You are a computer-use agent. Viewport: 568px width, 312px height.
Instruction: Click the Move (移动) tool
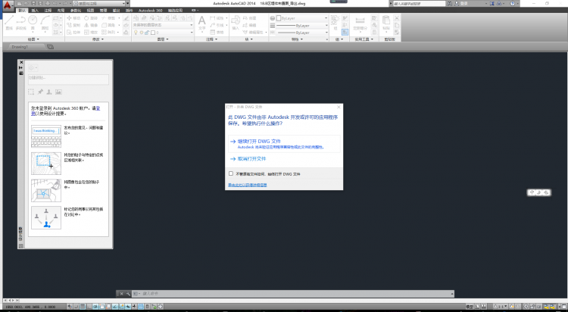pyautogui.click(x=74, y=18)
